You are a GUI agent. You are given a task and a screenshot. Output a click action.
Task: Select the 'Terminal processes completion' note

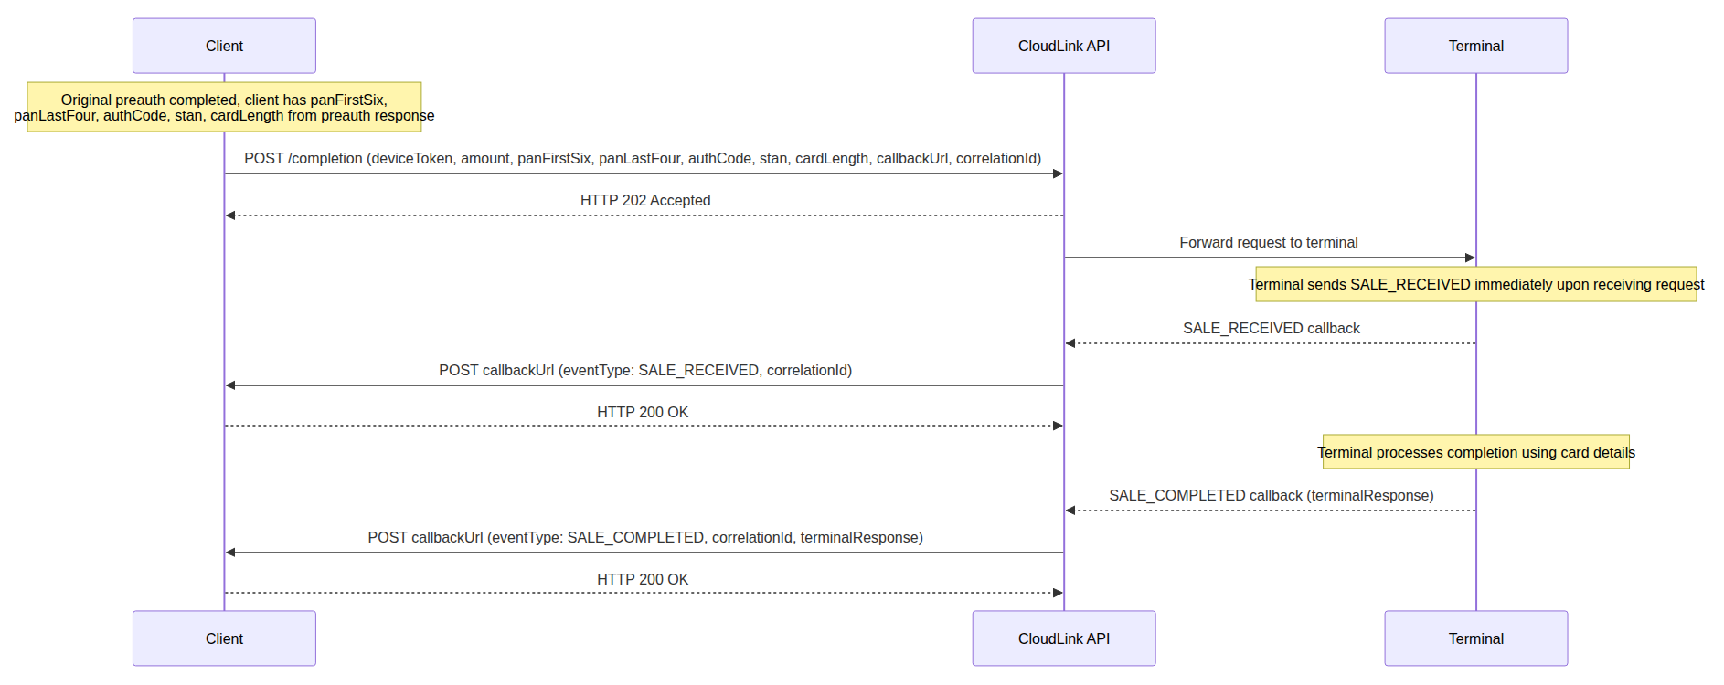pyautogui.click(x=1476, y=452)
